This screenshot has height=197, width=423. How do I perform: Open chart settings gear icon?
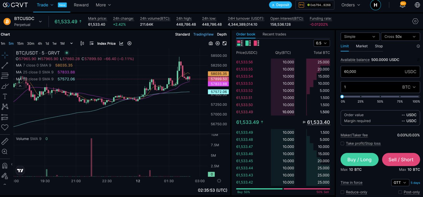click(218, 43)
